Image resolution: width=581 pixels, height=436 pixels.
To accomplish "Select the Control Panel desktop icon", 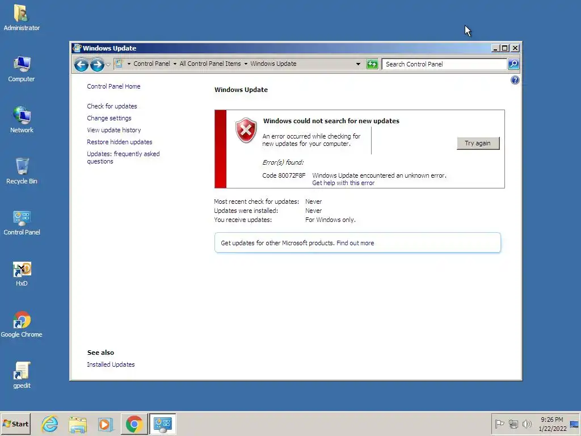I will pos(22,222).
